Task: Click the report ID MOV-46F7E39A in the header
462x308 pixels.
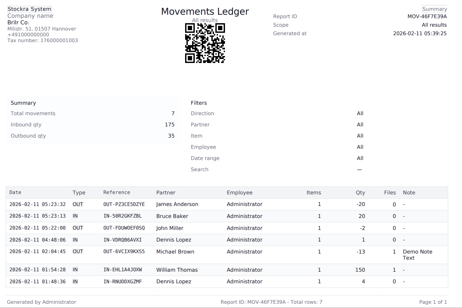Action: coord(427,16)
